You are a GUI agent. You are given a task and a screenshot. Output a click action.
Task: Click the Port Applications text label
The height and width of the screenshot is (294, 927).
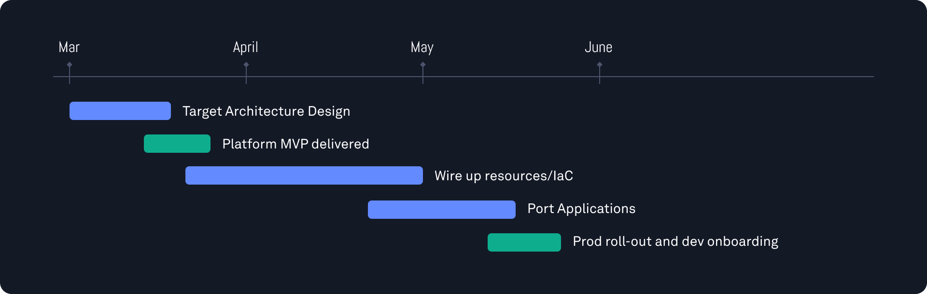581,209
